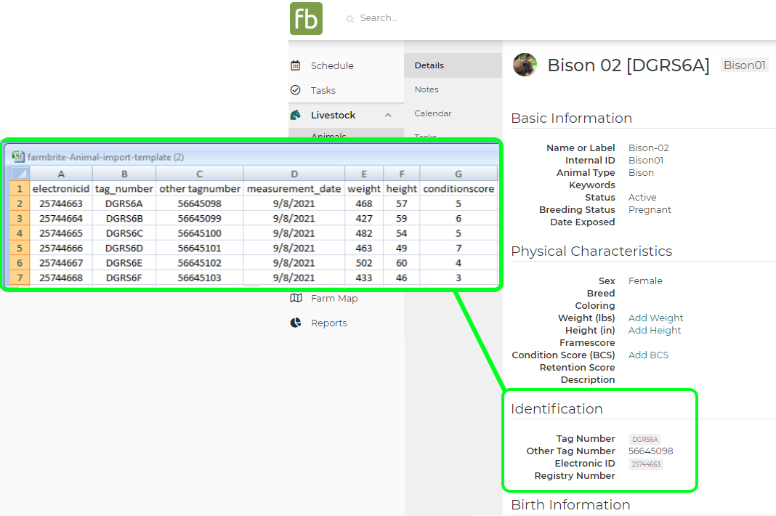
Task: Click the conditionscore header cell
Action: [x=458, y=189]
